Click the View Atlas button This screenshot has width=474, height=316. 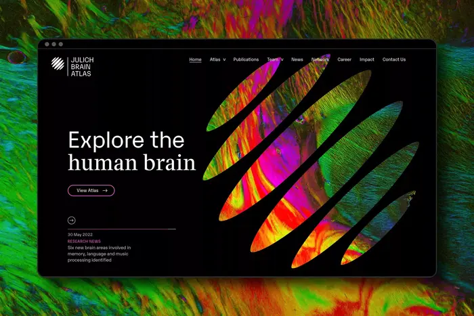tap(91, 191)
